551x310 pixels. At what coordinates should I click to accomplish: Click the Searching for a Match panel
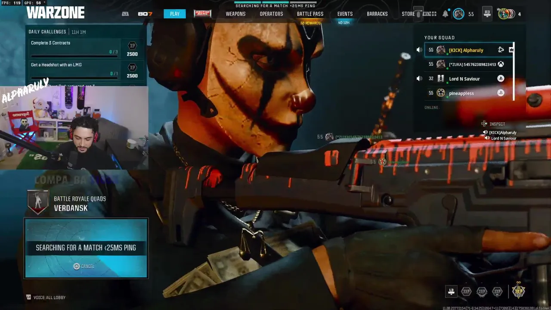click(x=86, y=248)
